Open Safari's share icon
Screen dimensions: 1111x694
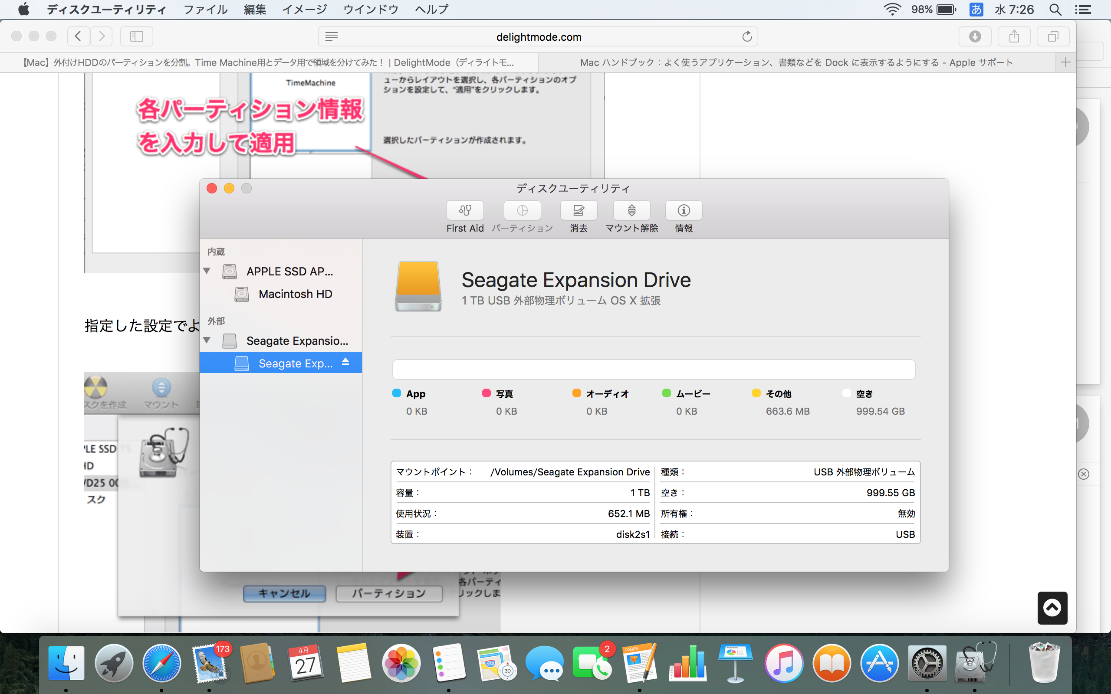[1014, 36]
